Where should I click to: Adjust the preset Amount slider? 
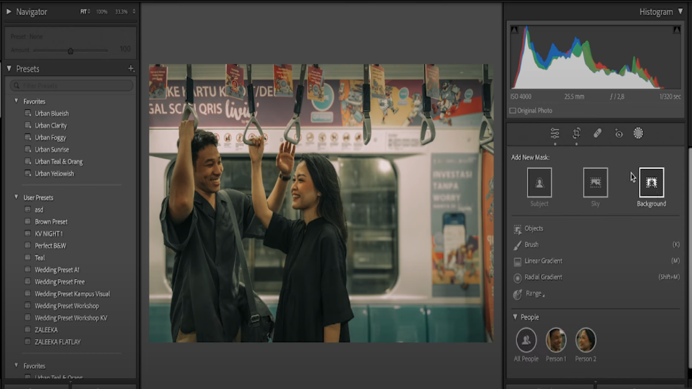[70, 50]
